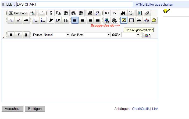
Task: Open the Größe size dropdown
Action: pyautogui.click(x=131, y=35)
